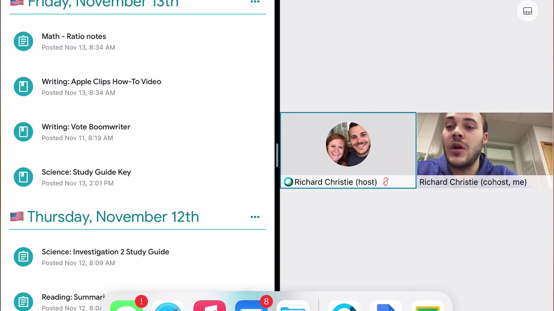
Task: Click the 'Richard Christie (host)' name label
Action: [x=336, y=182]
